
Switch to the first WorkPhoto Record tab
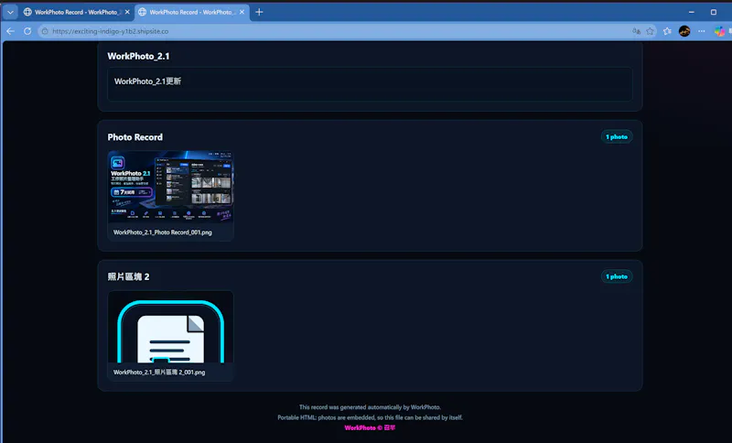coord(77,12)
